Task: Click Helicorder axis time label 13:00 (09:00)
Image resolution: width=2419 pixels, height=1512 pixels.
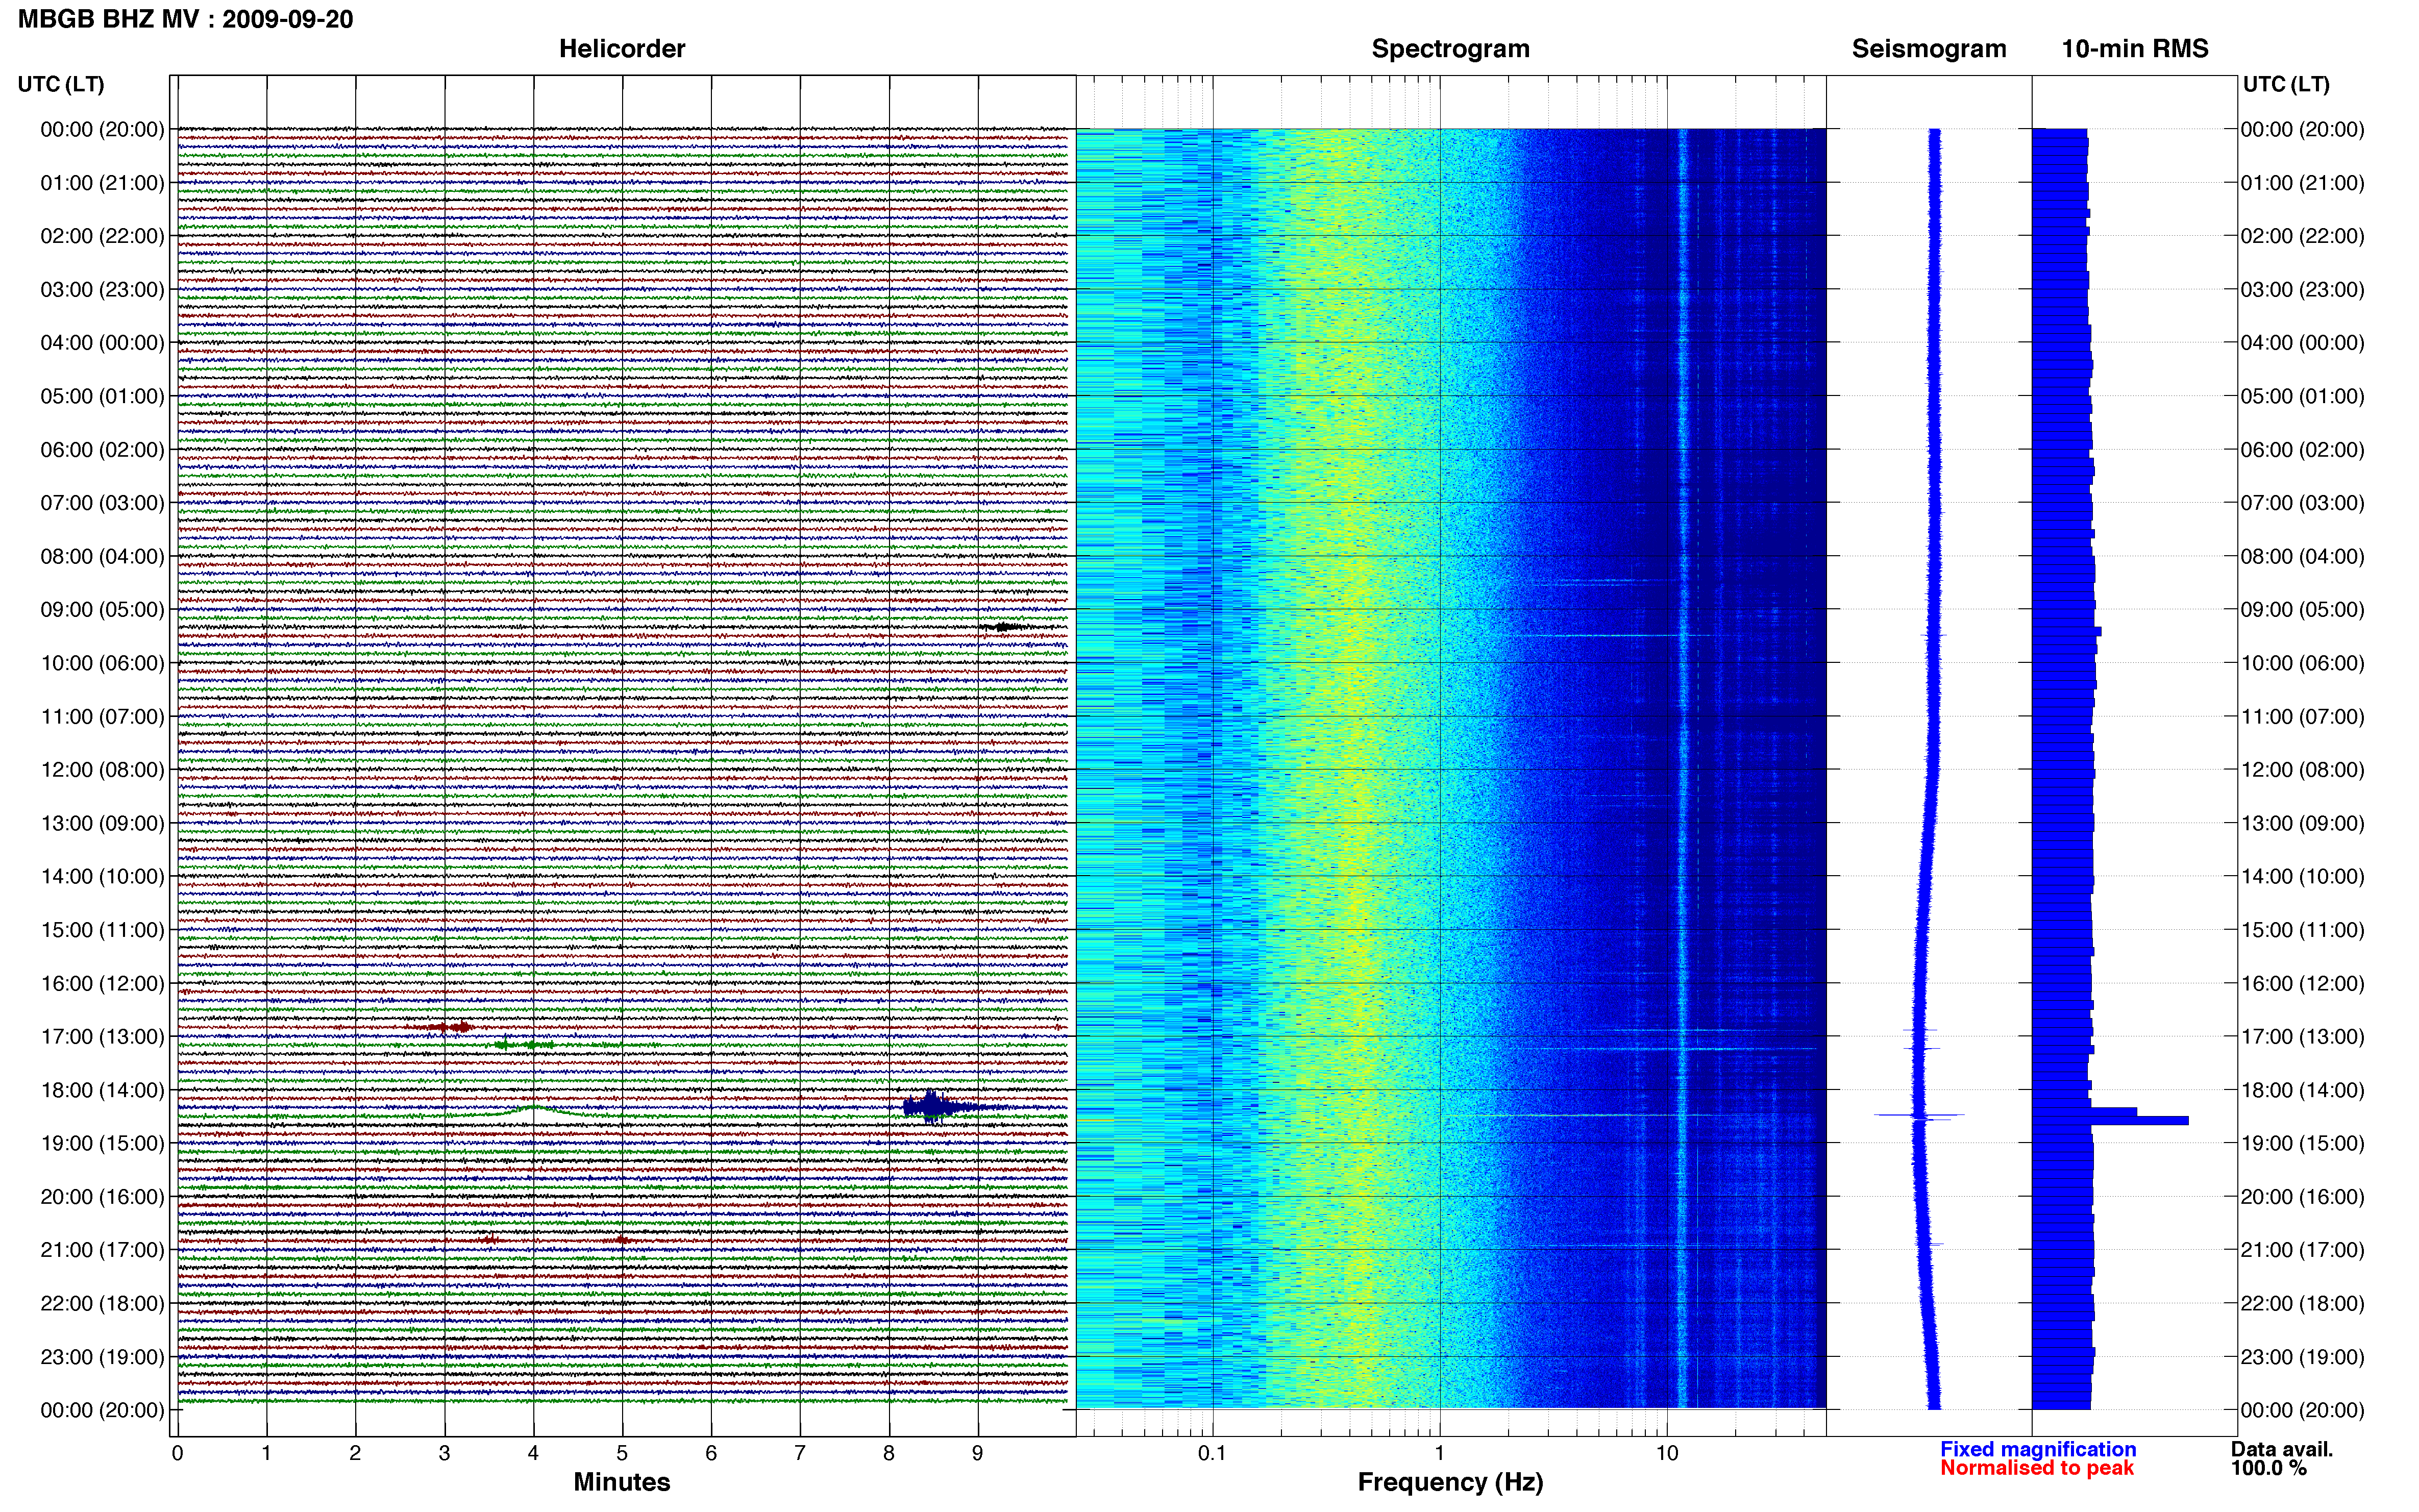Action: tap(102, 824)
